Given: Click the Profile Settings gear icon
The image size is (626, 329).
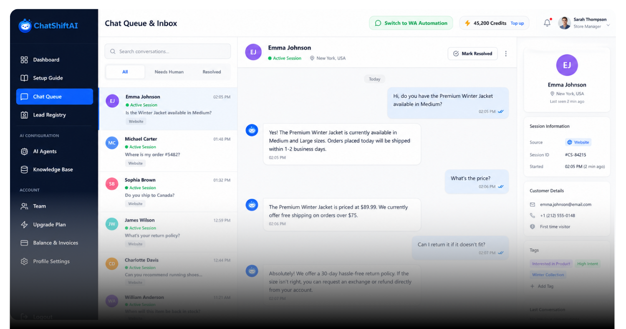Looking at the screenshot, I should [24, 261].
